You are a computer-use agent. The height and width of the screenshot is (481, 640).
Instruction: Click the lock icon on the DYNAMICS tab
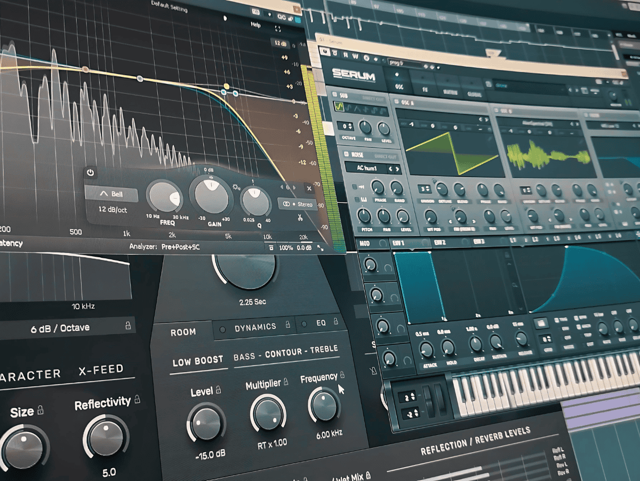(x=288, y=324)
